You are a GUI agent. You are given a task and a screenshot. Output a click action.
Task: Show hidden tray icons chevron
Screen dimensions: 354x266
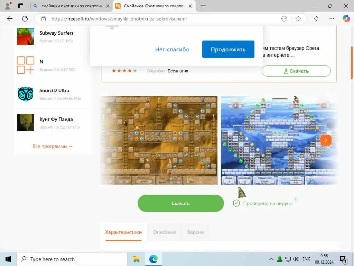tap(271, 259)
